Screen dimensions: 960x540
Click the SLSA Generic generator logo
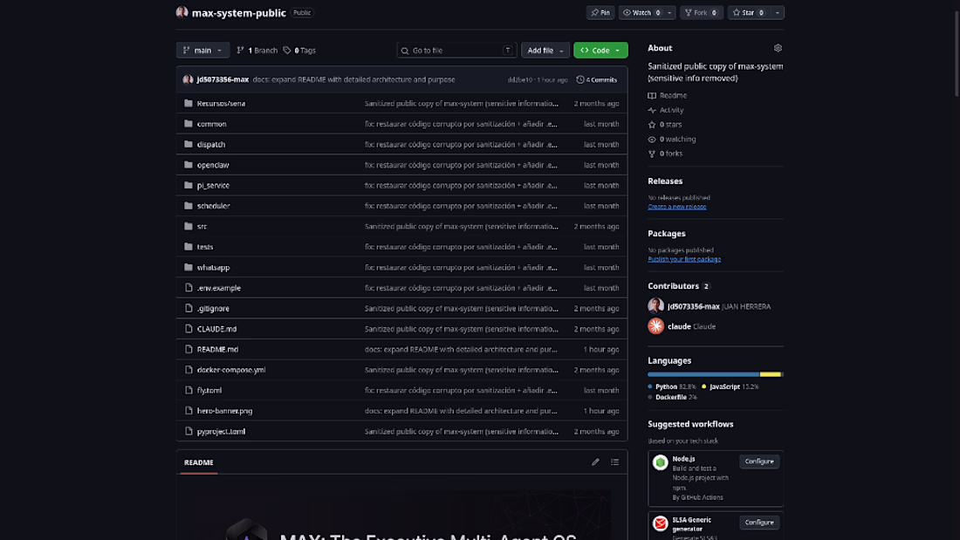coord(660,523)
